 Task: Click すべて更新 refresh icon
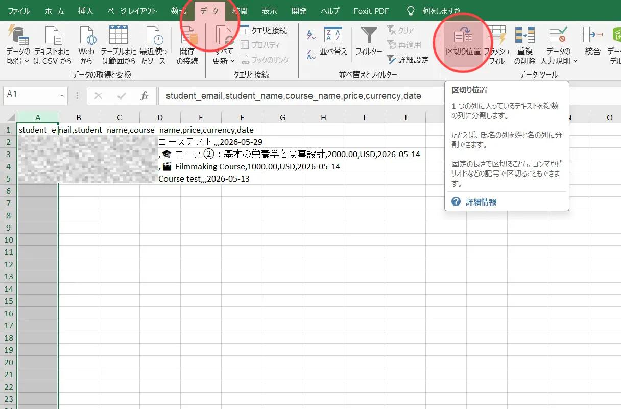pyautogui.click(x=224, y=36)
